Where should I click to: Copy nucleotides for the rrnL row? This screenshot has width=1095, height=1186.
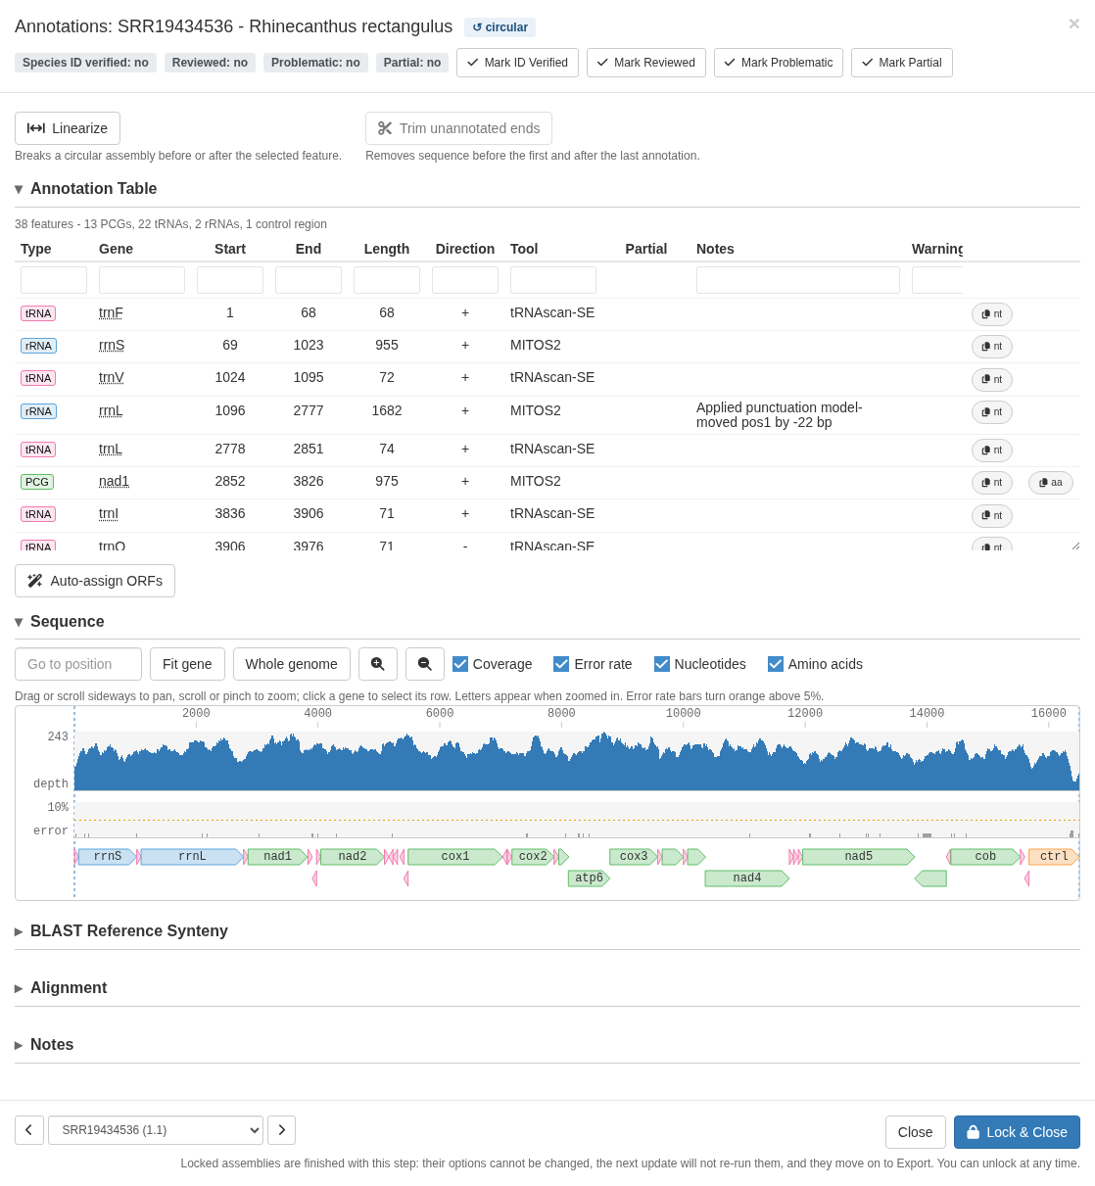click(992, 411)
